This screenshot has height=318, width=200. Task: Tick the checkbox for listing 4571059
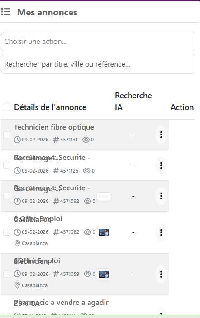(x=6, y=274)
